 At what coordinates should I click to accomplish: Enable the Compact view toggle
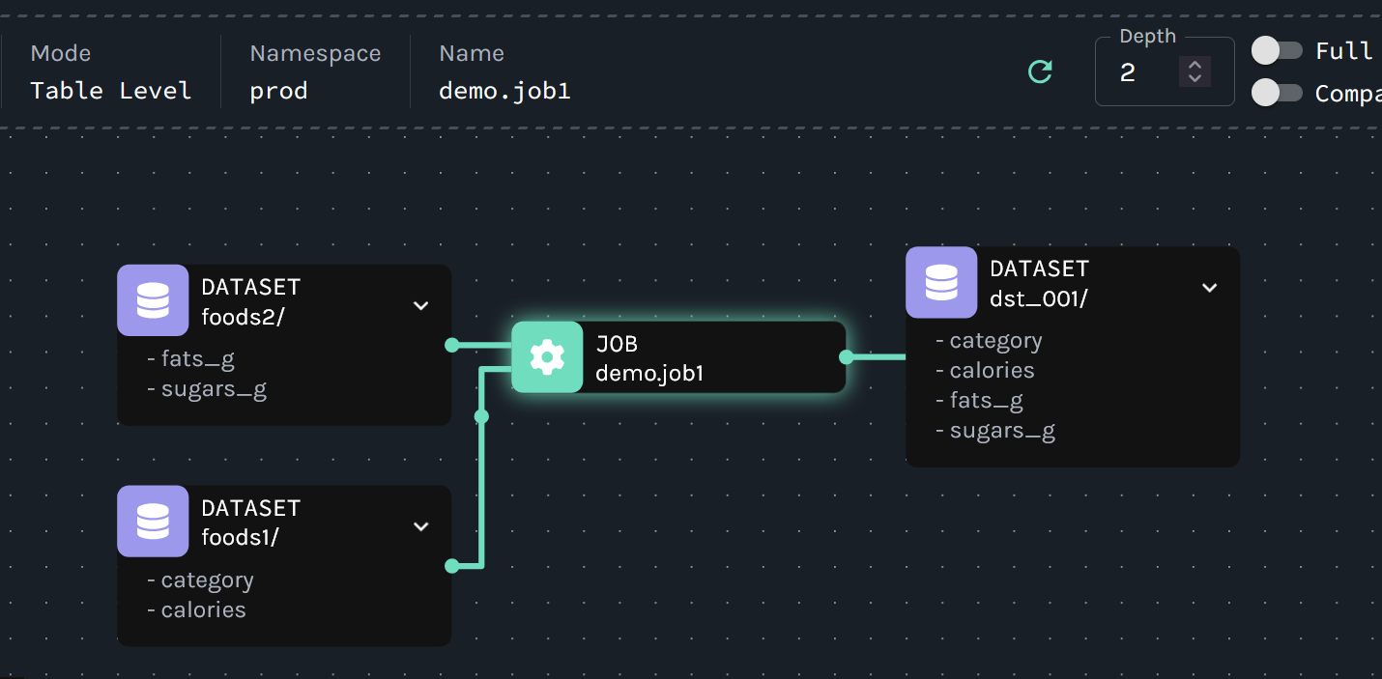(x=1278, y=93)
